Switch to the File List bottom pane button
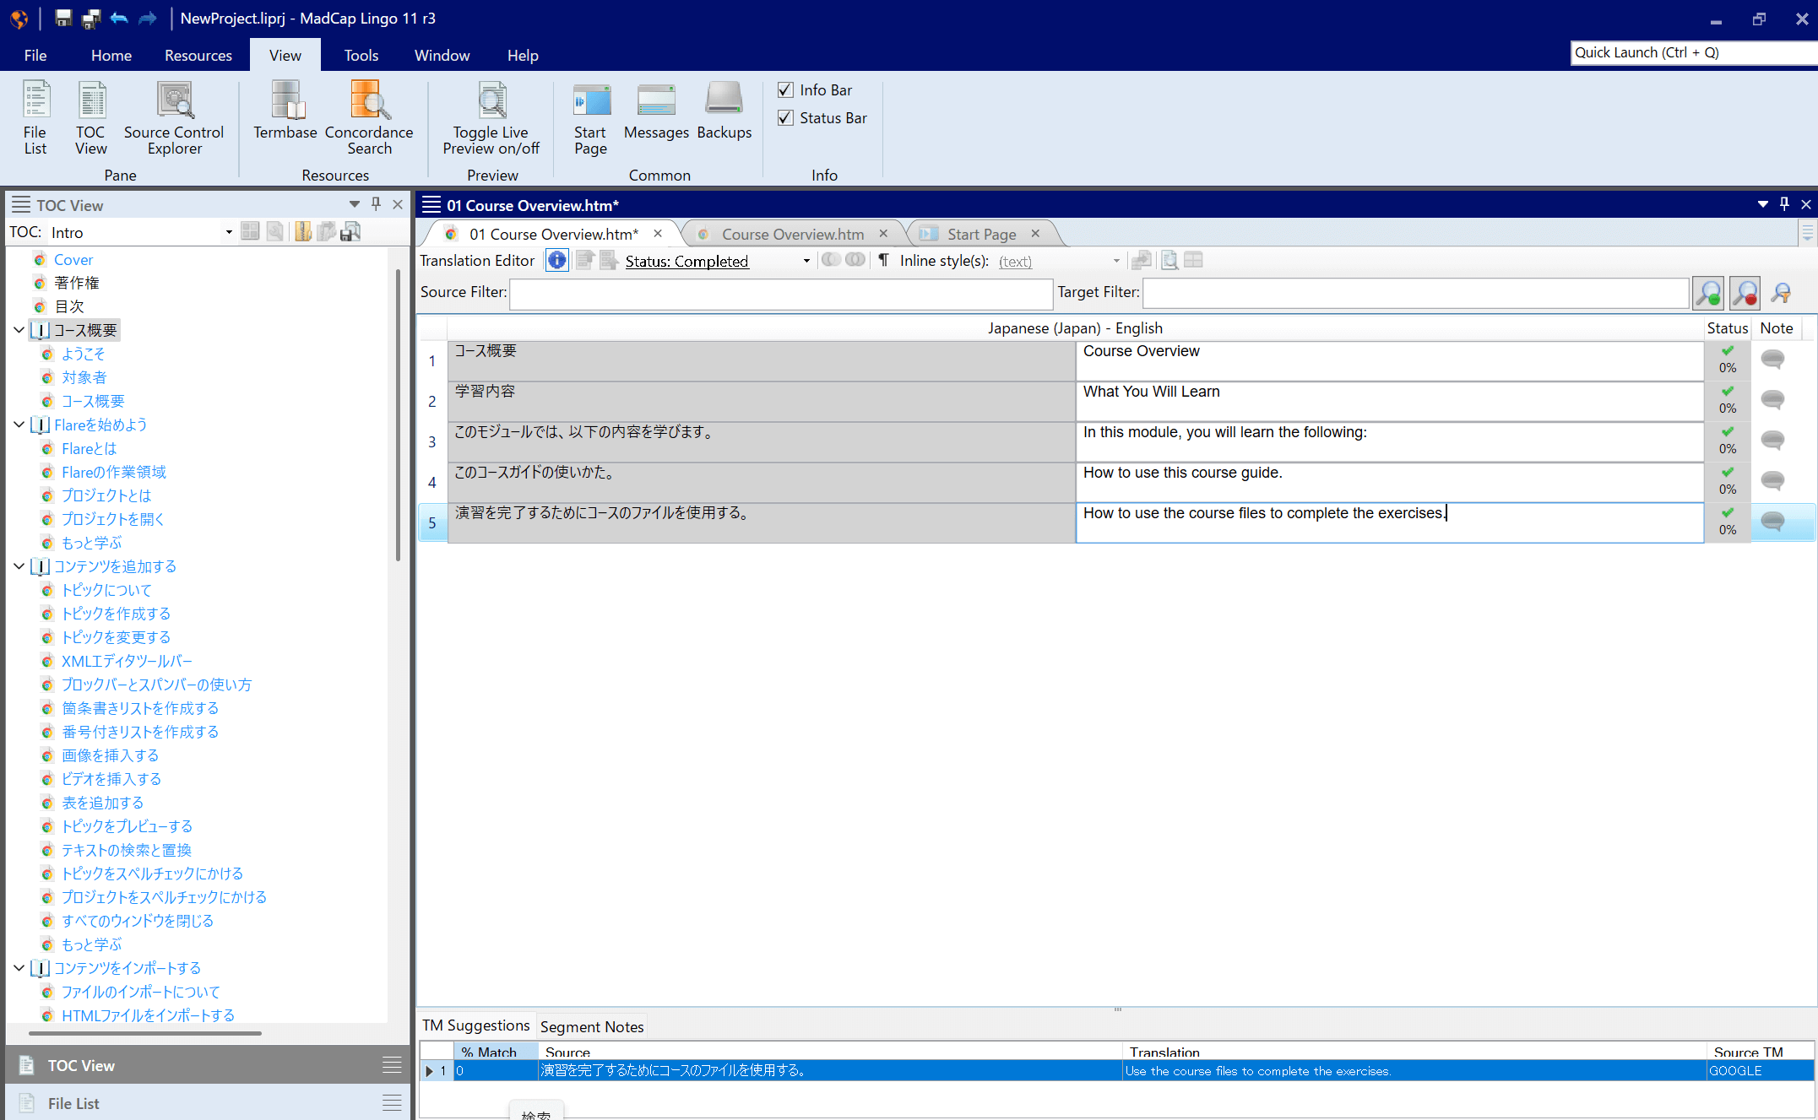Screen dimensions: 1818x1120 208,1103
